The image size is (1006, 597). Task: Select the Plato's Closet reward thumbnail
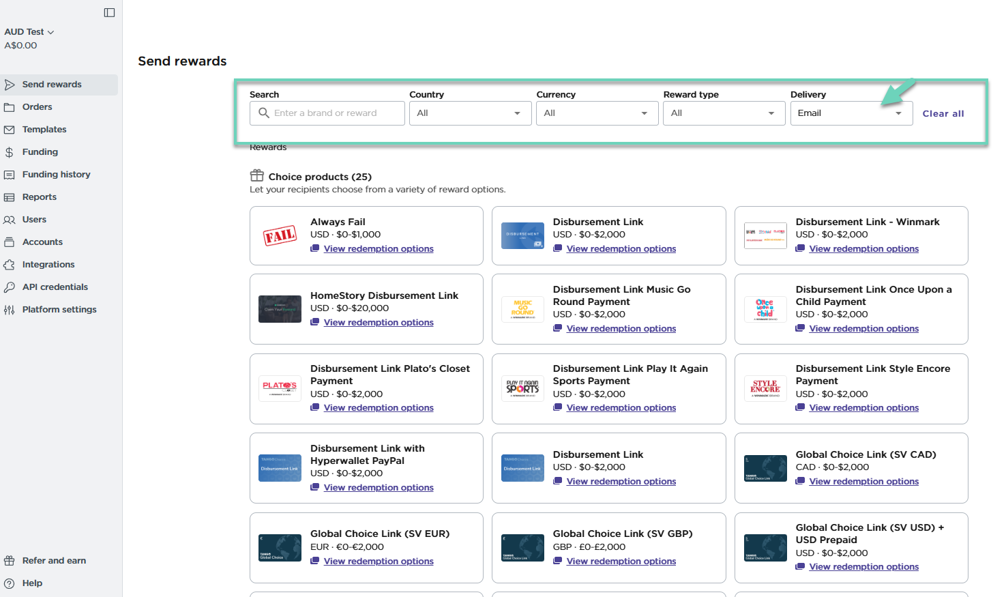click(x=280, y=388)
